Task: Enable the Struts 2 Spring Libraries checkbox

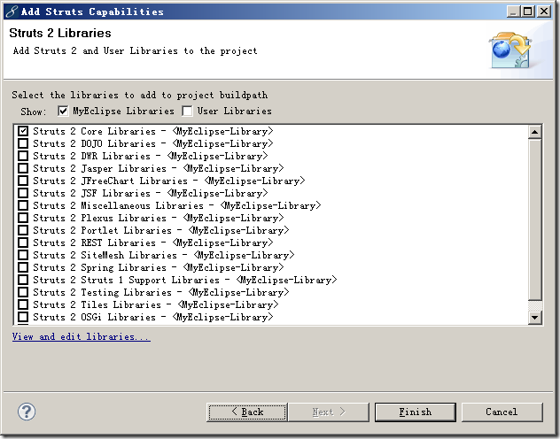Action: [x=23, y=267]
